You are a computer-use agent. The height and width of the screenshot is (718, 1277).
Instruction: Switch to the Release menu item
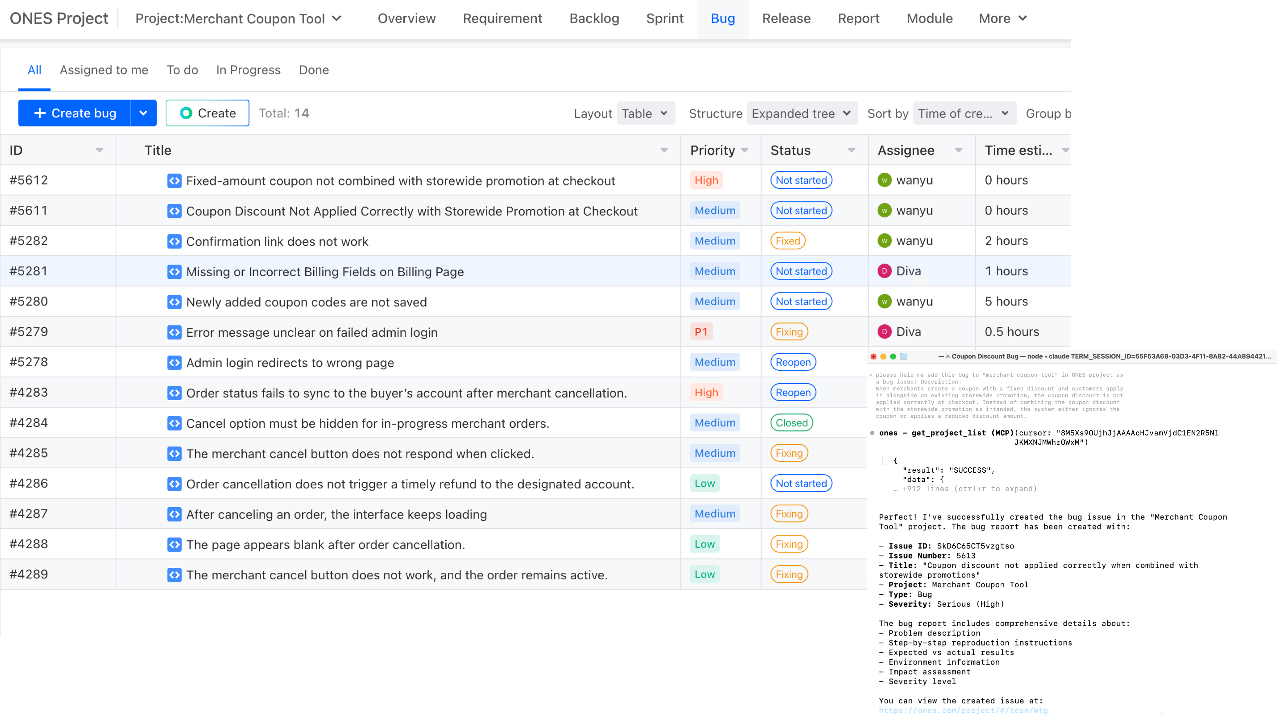coord(786,18)
